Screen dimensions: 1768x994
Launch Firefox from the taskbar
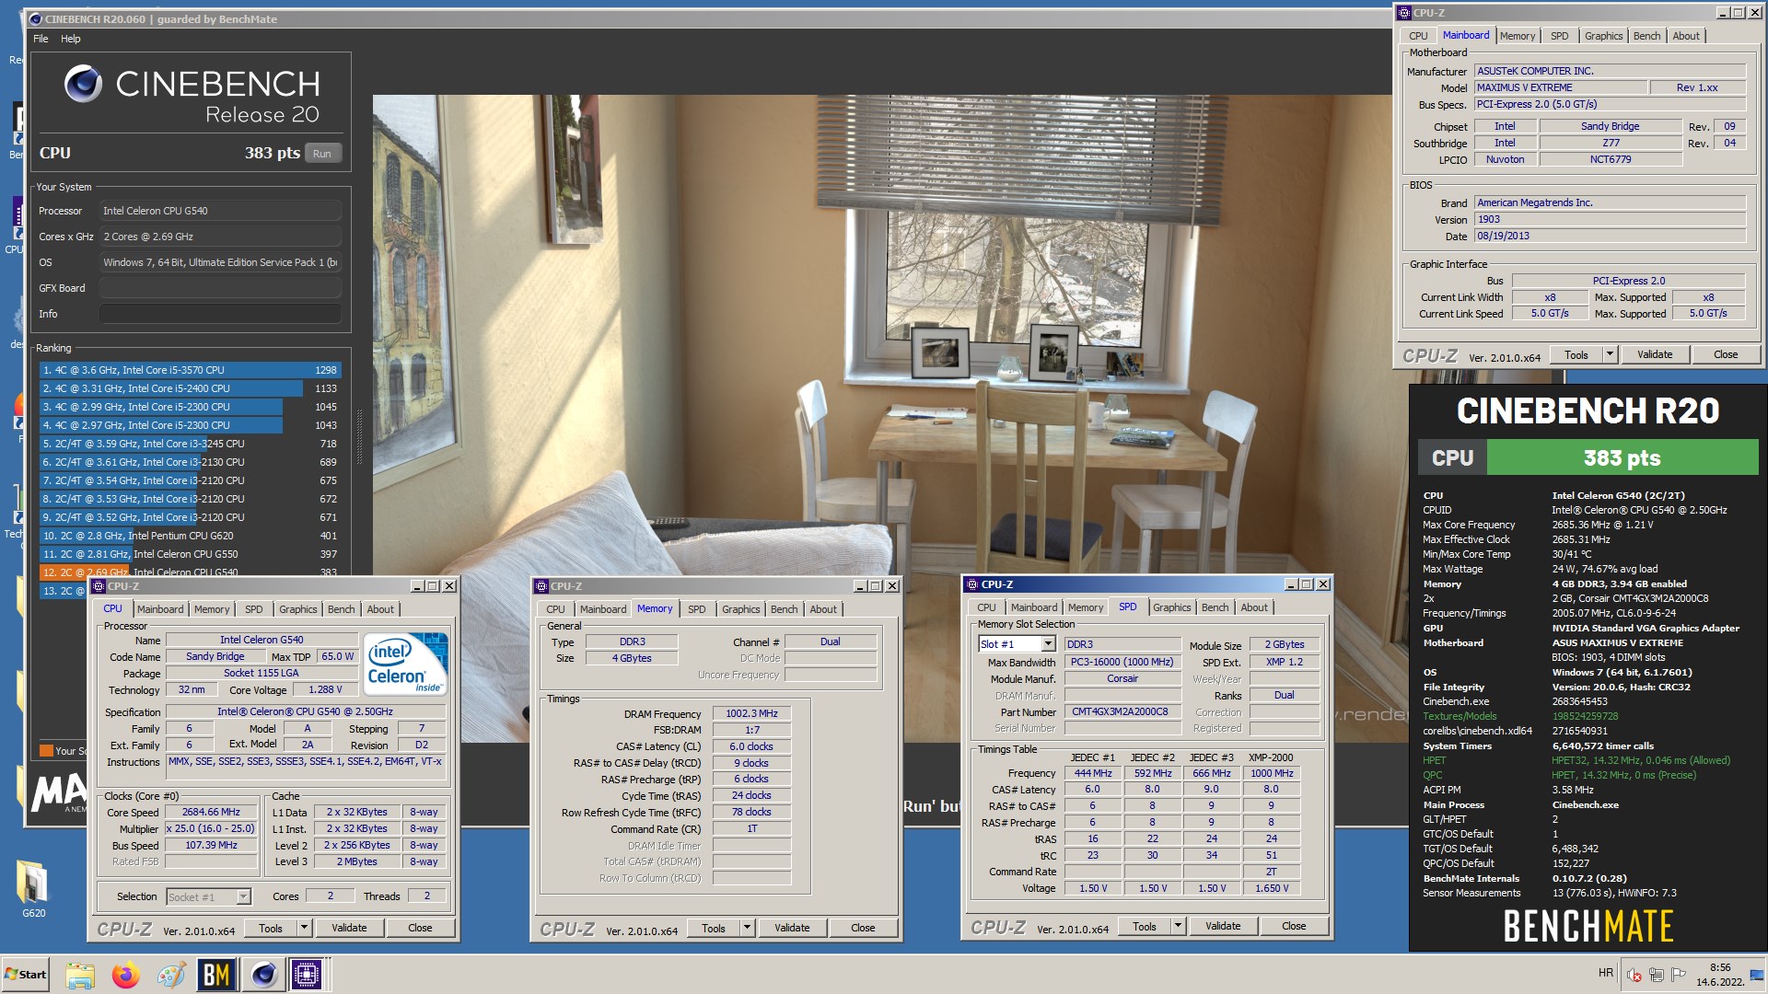click(x=126, y=975)
